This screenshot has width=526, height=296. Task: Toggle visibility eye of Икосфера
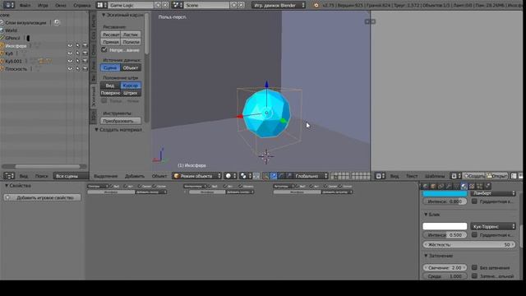click(70, 46)
